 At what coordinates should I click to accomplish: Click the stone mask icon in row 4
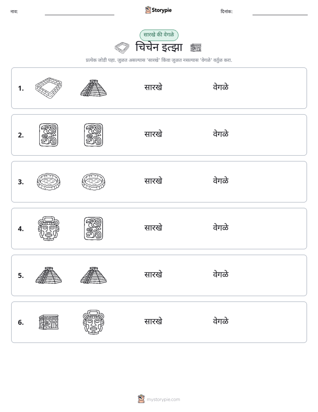pos(49,228)
